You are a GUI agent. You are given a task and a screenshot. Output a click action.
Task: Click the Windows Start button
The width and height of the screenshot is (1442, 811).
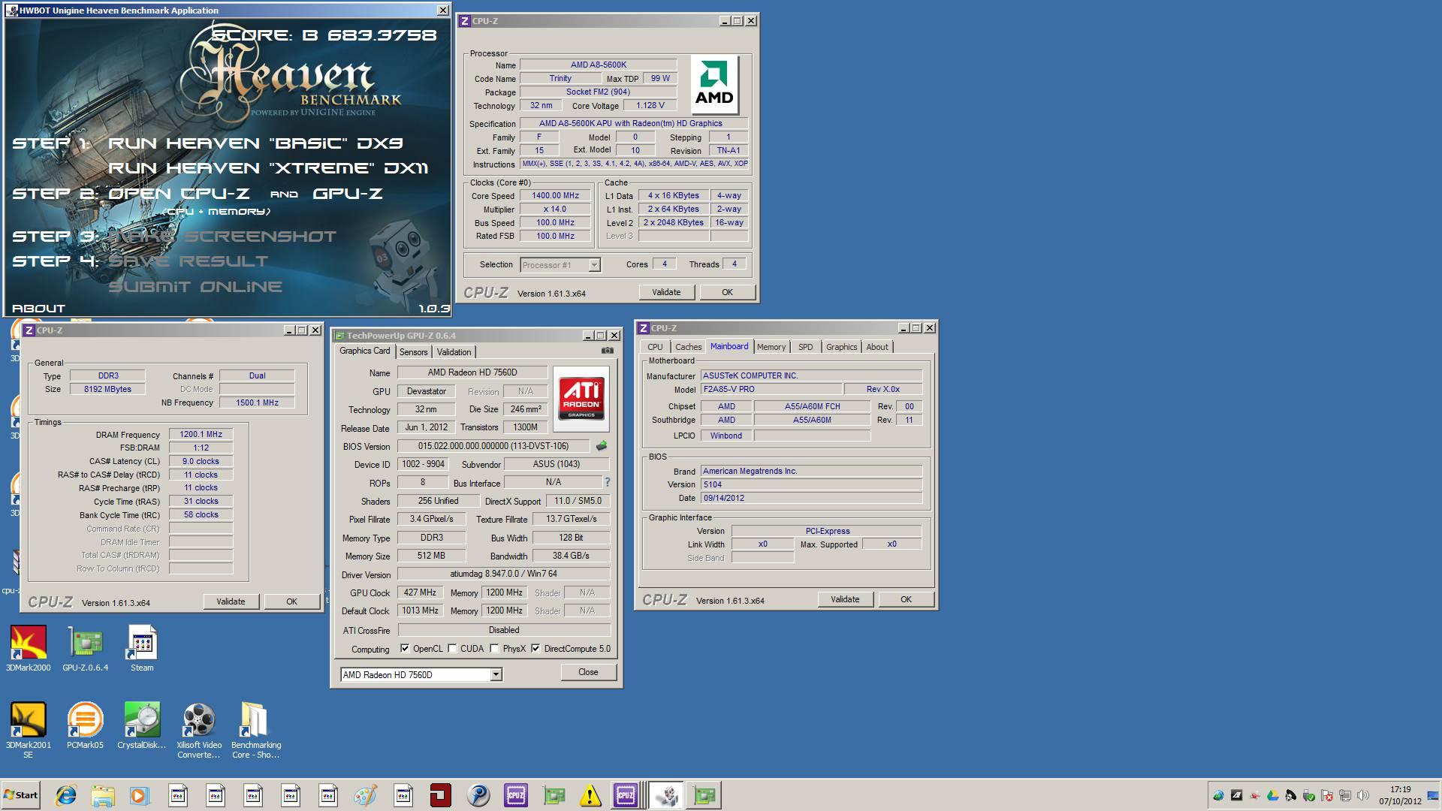pos(20,795)
